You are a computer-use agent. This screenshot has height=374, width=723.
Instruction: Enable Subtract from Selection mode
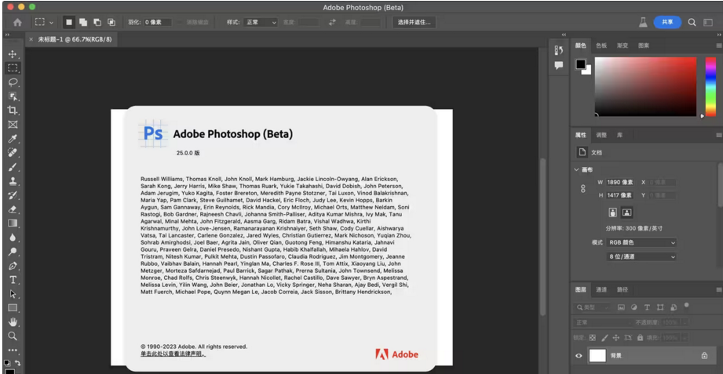[x=97, y=22]
